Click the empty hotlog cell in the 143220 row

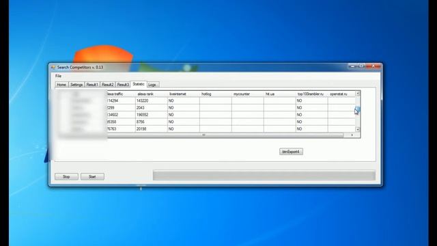coord(216,100)
